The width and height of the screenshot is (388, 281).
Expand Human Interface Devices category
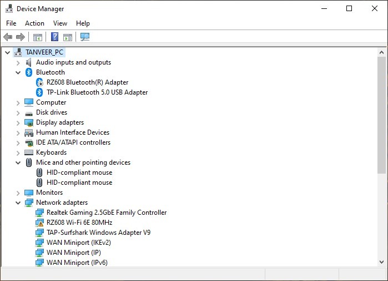click(18, 133)
